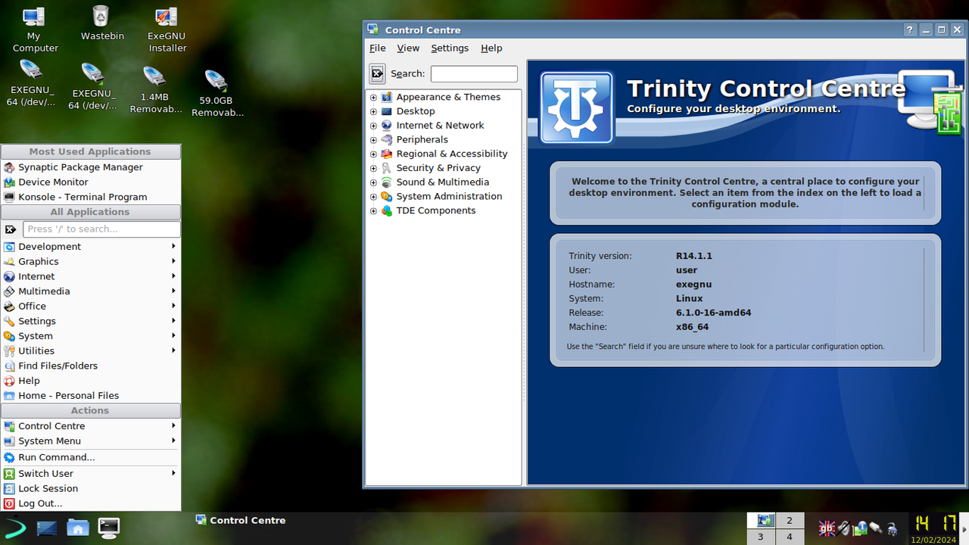Expand Sound & Multimedia tree node
The width and height of the screenshot is (969, 545).
373,182
